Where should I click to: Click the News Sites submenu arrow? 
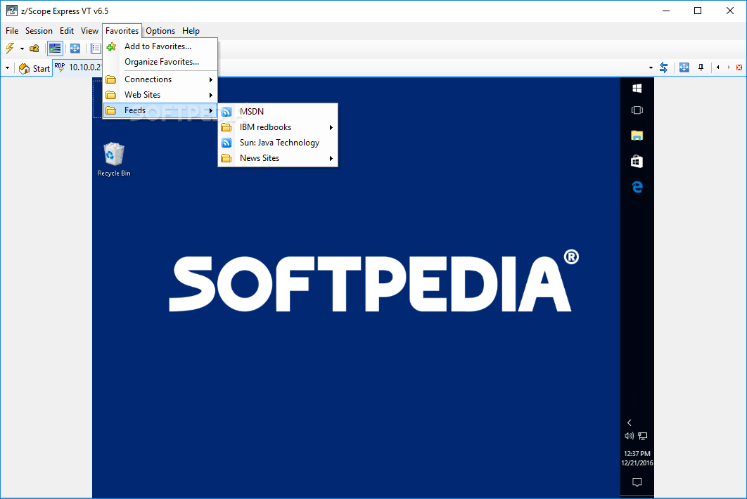[331, 158]
